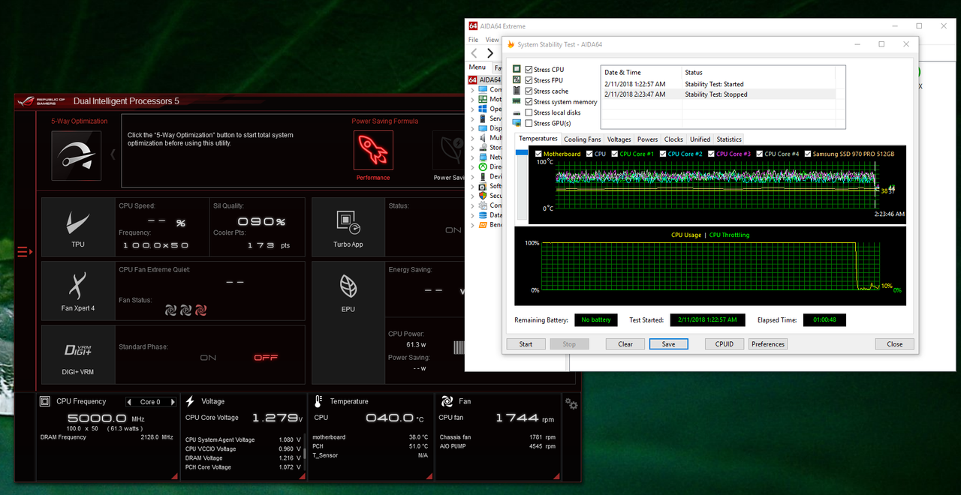This screenshot has width=961, height=495.
Task: Click the Stress CPU chip icon
Action: 517,69
